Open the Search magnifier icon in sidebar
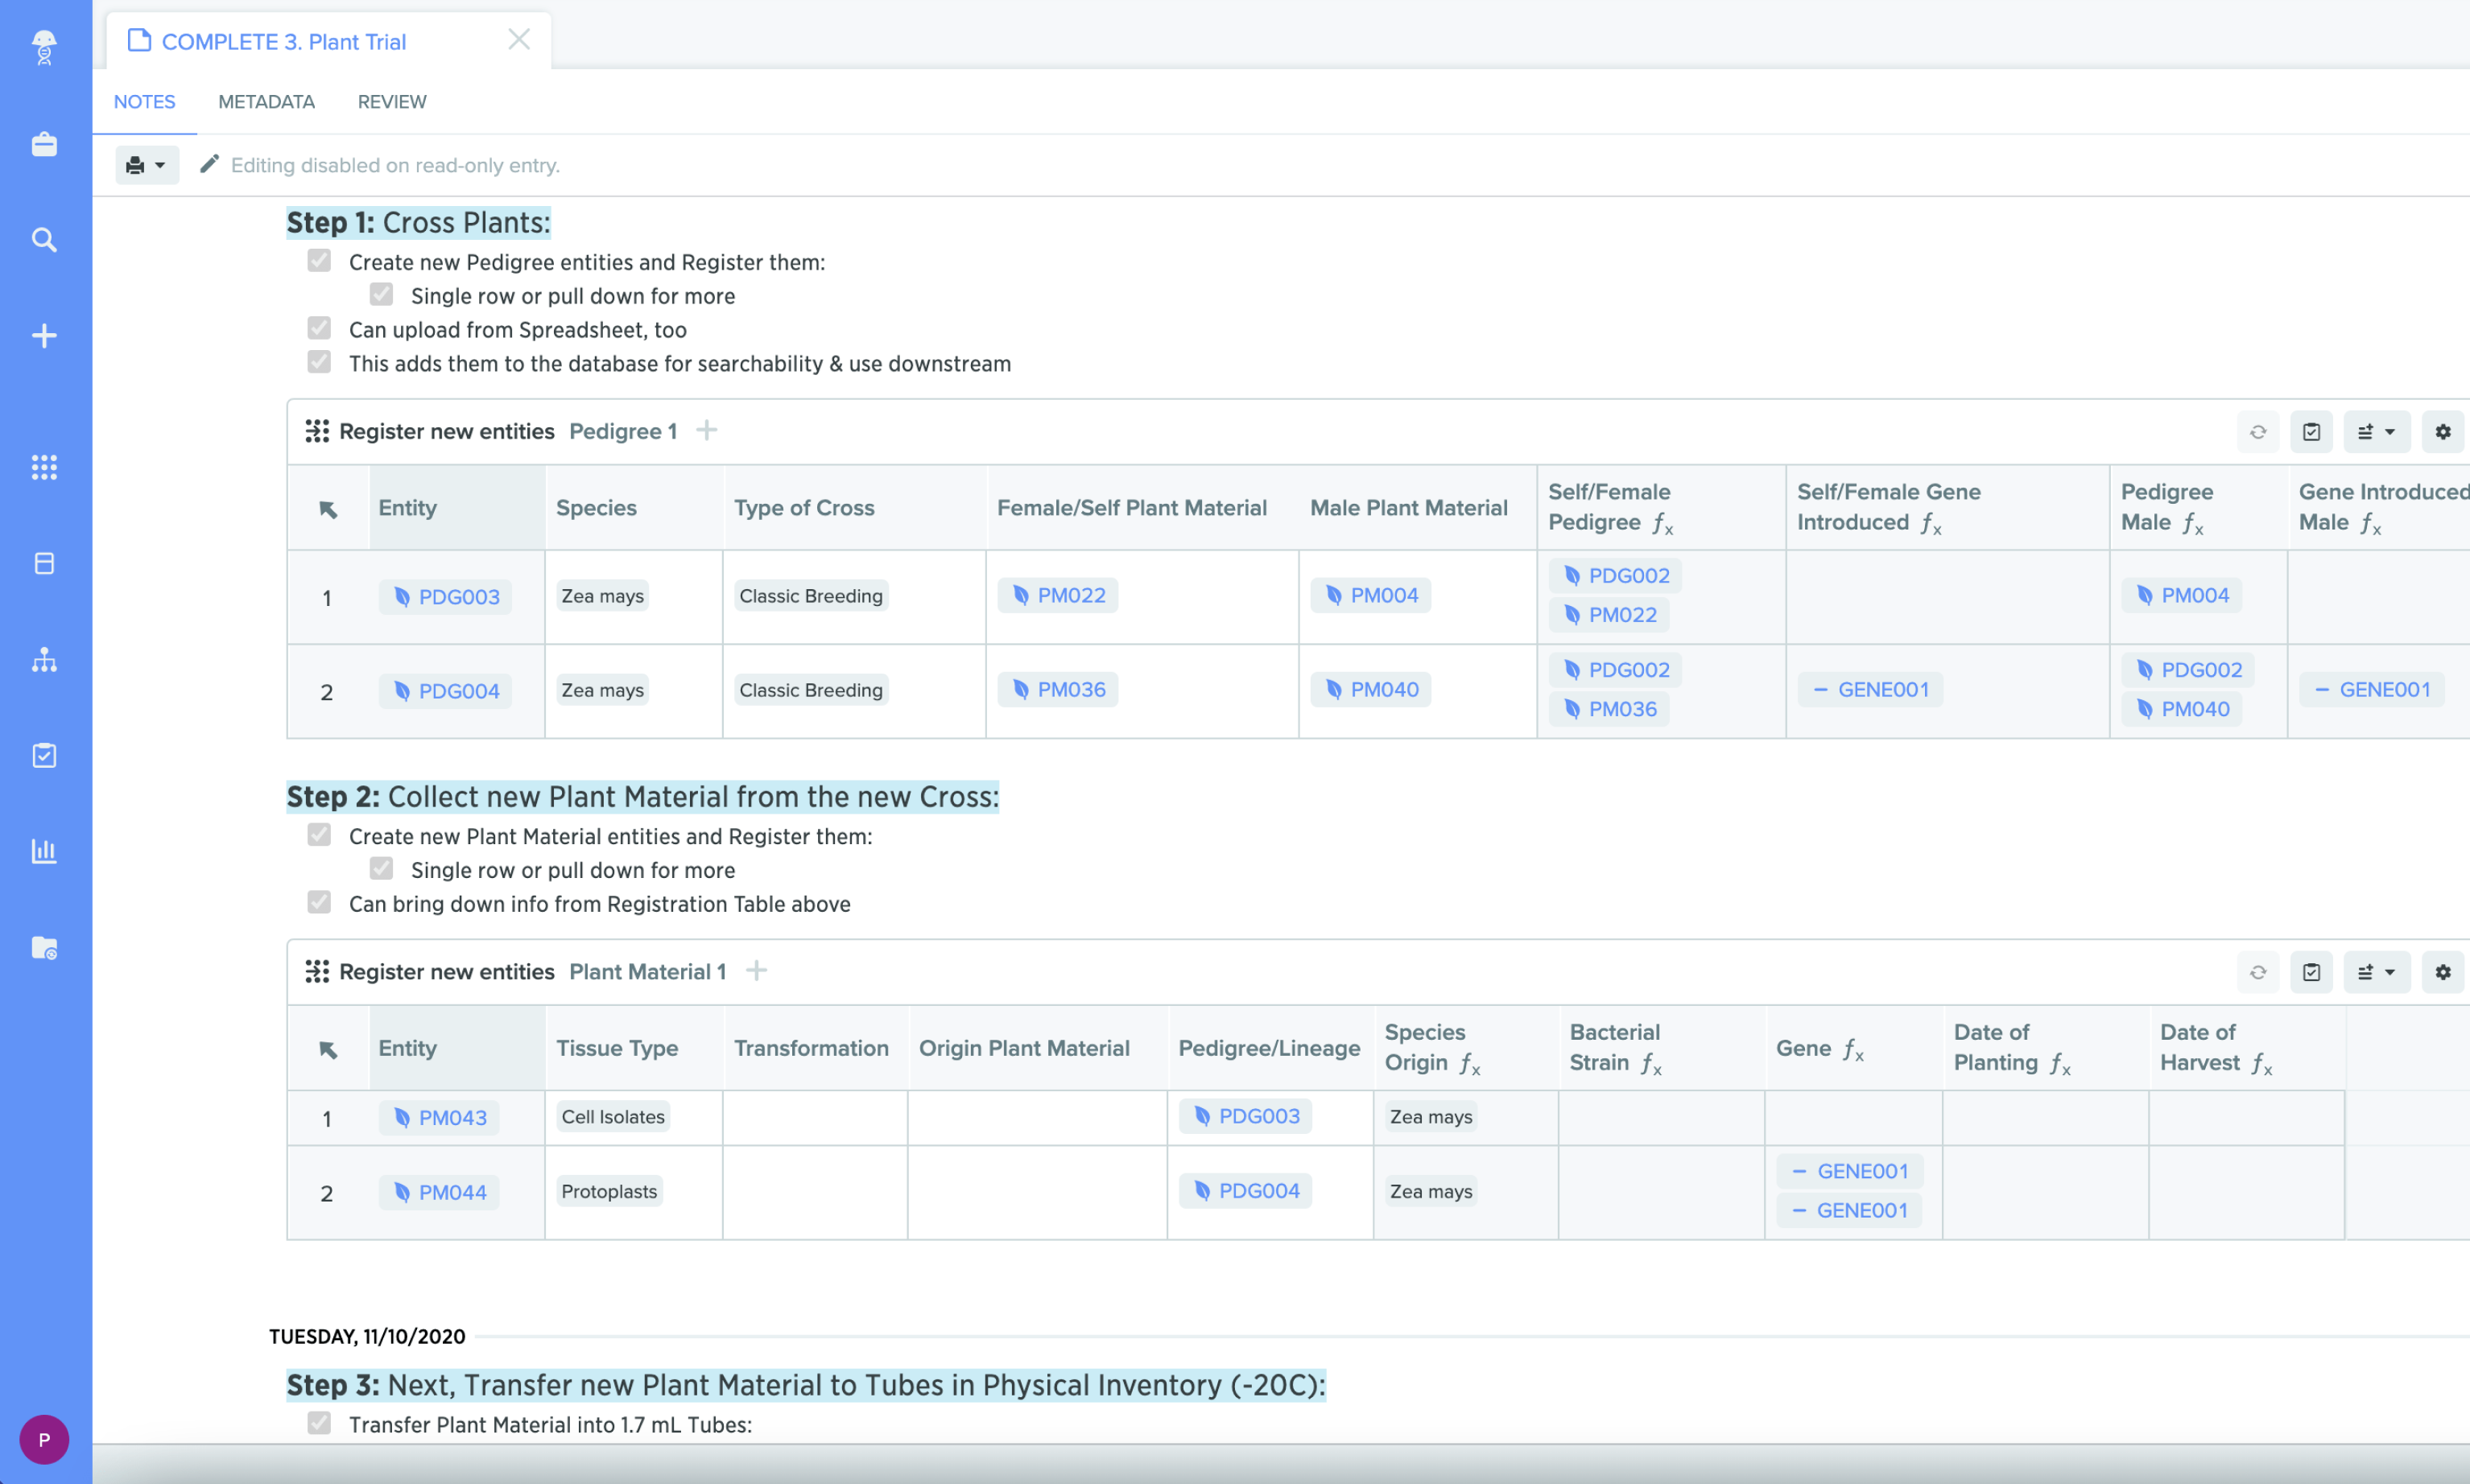2470x1484 pixels. click(44, 240)
